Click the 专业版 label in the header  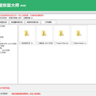[23, 6]
